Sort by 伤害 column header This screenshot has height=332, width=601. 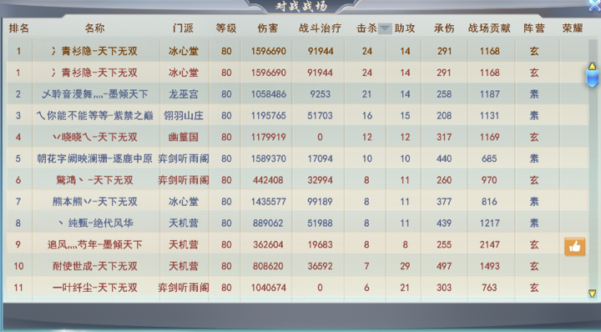(268, 28)
